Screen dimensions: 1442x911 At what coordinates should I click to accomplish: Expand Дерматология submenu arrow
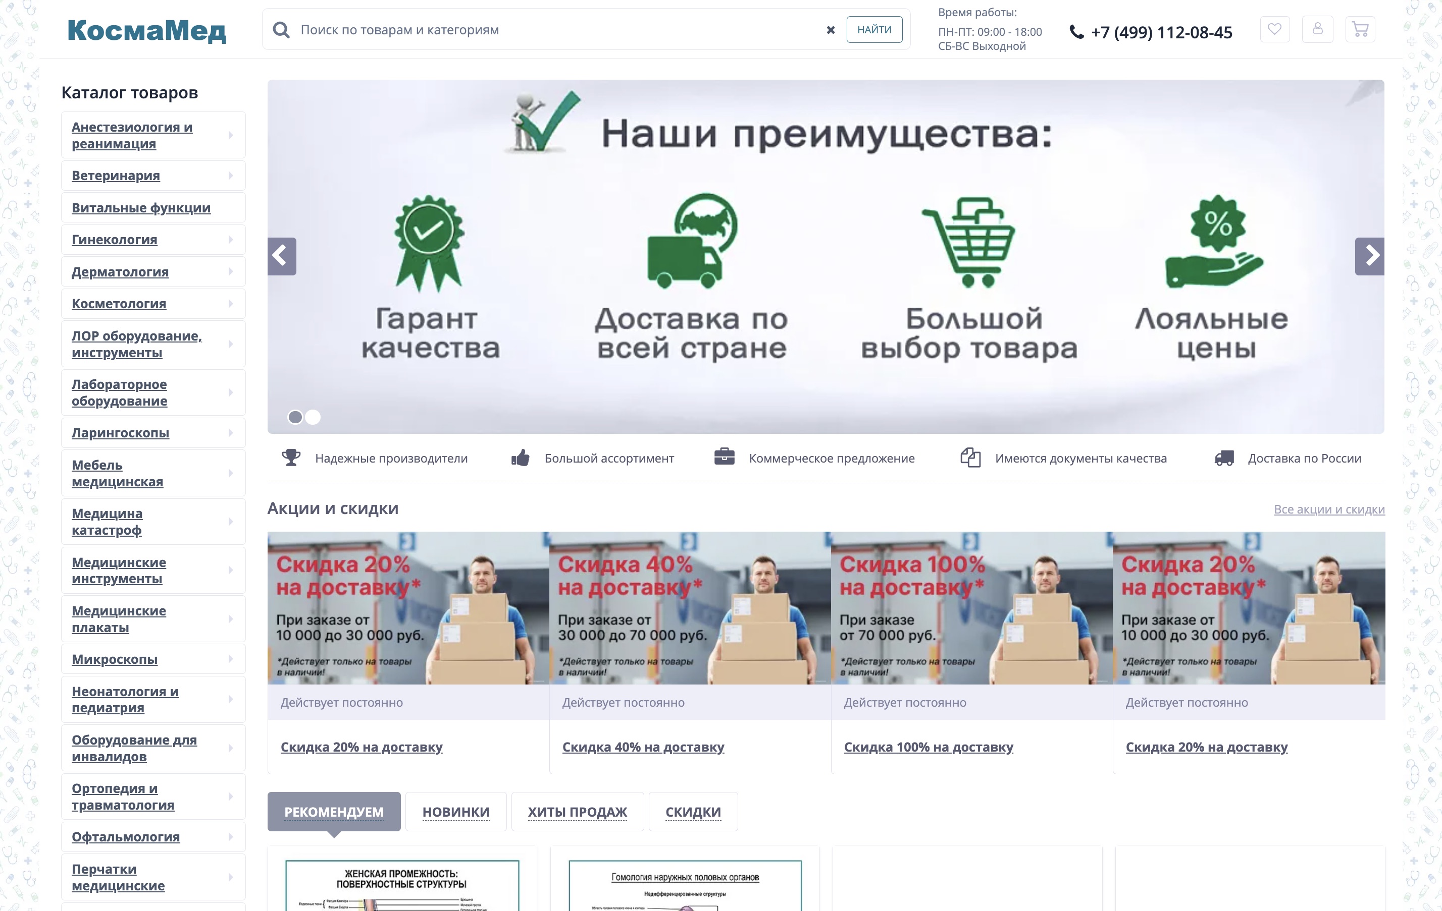click(231, 271)
